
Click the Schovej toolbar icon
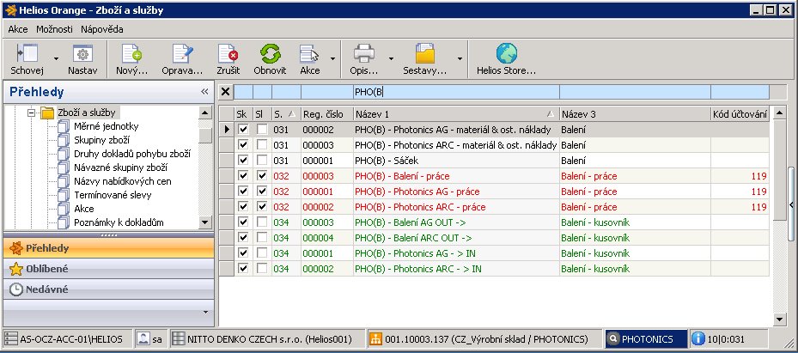click(x=27, y=53)
